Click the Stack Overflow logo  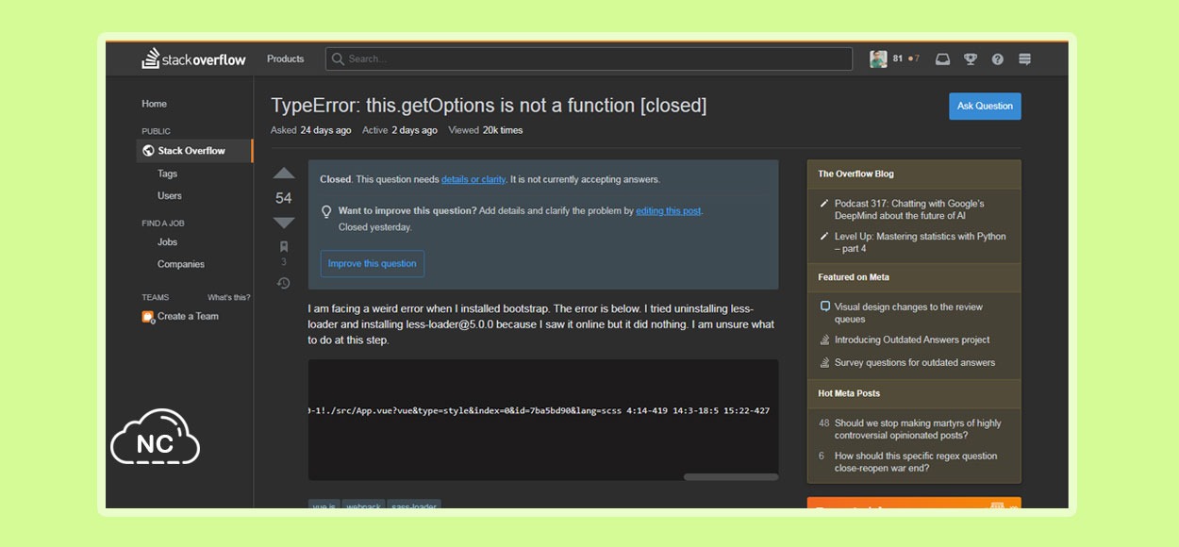coord(193,58)
